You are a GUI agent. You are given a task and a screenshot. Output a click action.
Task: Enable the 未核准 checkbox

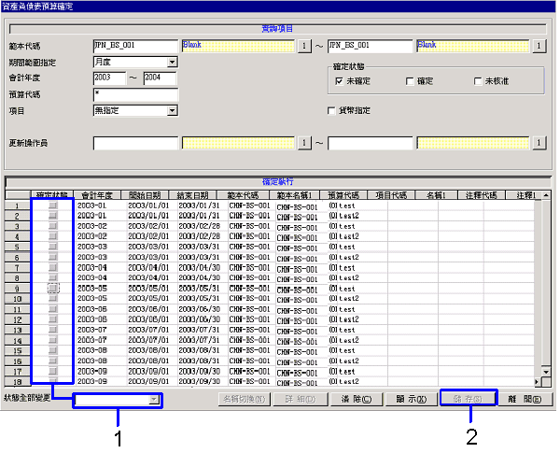coord(478,81)
